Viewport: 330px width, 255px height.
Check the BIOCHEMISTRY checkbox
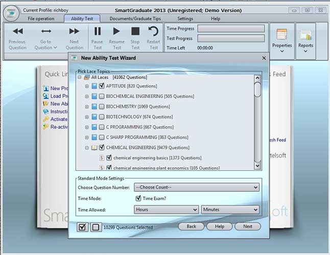pyautogui.click(x=102, y=107)
